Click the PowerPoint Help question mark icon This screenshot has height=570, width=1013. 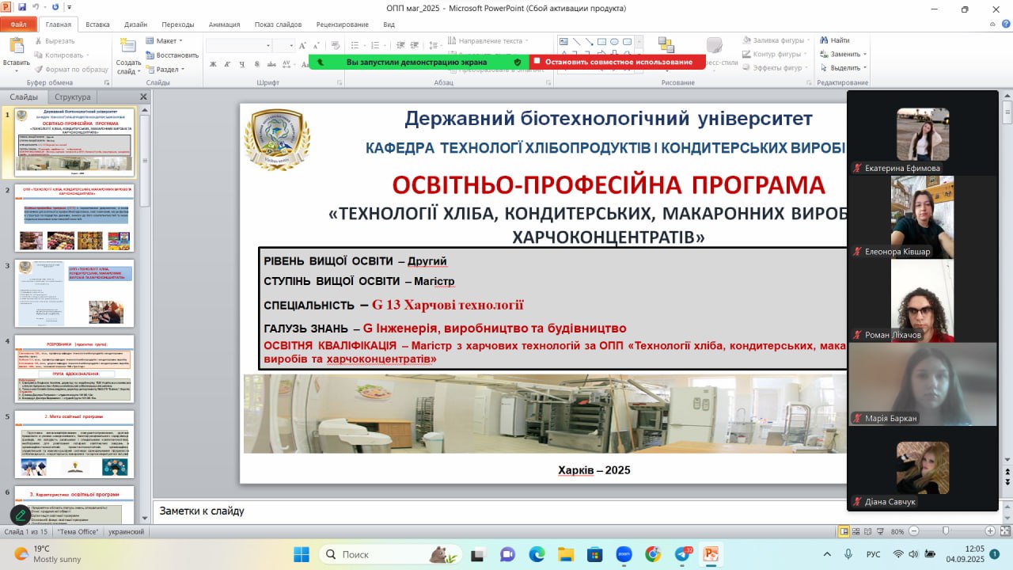point(1006,24)
